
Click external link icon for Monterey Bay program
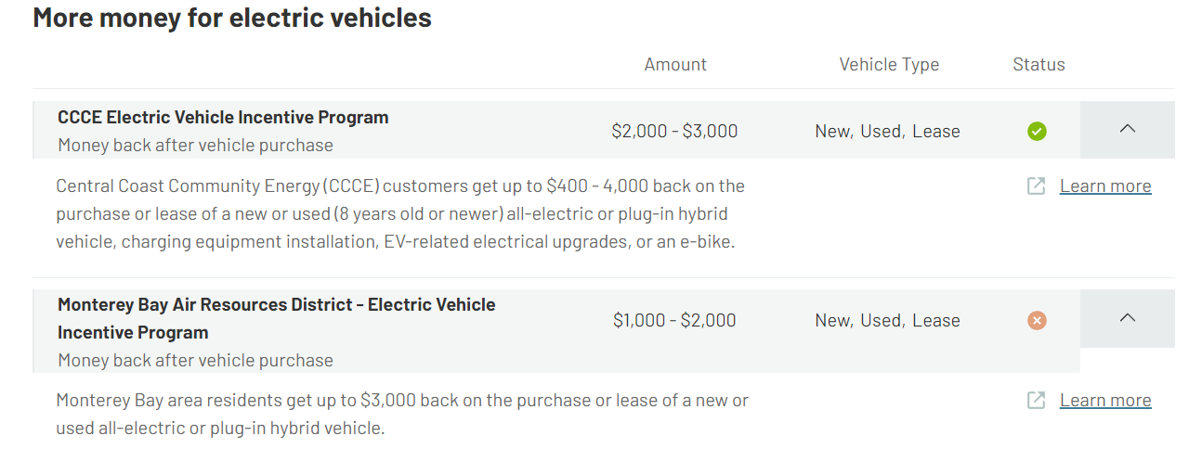coord(1036,401)
